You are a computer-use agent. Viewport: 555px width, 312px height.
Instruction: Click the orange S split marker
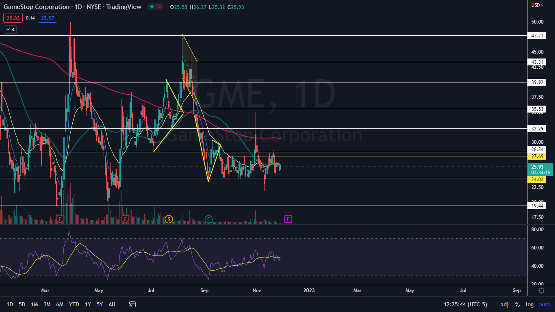(169, 219)
